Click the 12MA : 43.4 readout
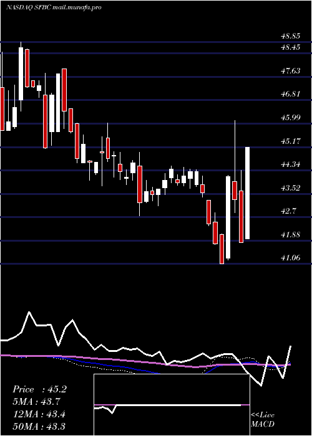Image resolution: width=312 pixels, height=436 pixels. (x=39, y=414)
